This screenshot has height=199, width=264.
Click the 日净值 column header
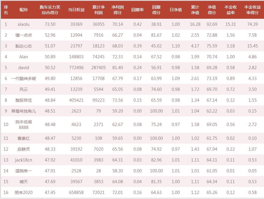176,10
